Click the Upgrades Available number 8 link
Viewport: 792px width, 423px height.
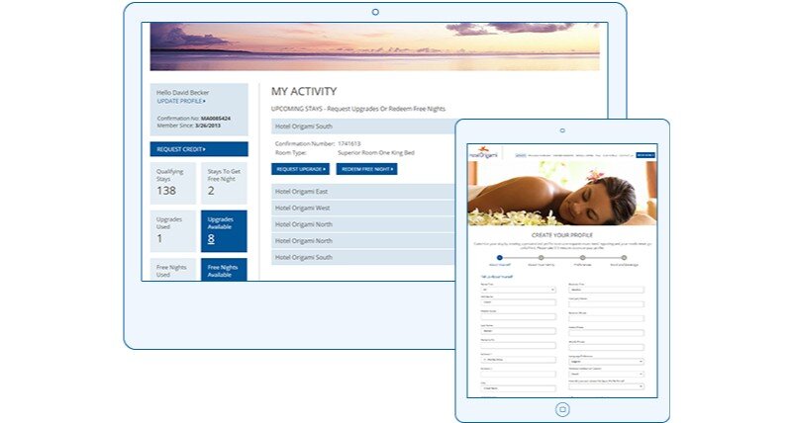211,238
